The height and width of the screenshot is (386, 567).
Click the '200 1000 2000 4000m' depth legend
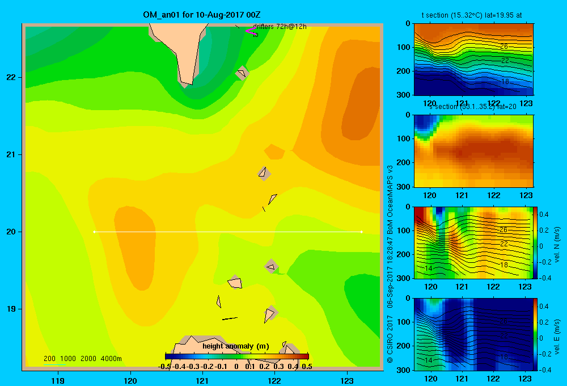point(82,359)
